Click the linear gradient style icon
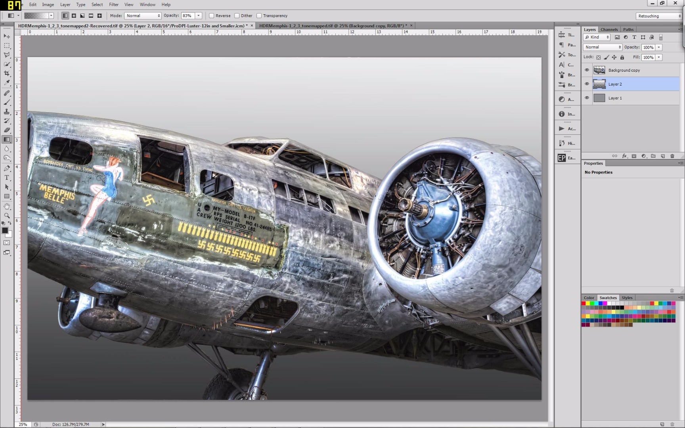 [65, 16]
